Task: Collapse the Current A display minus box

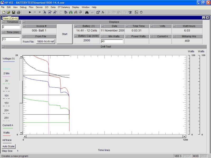Action: click(151, 36)
